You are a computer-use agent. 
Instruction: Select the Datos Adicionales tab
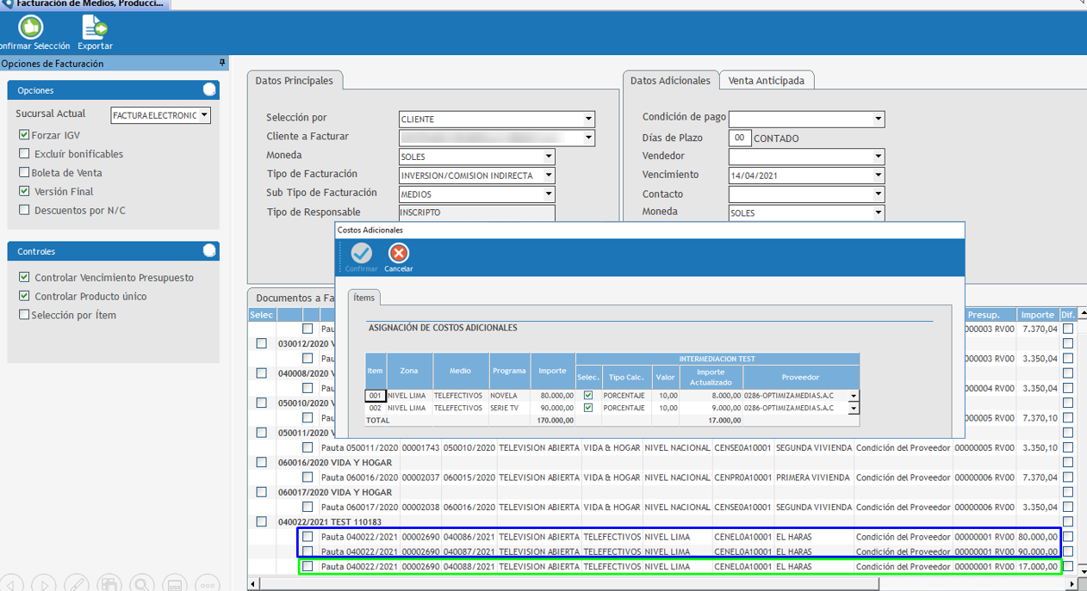[670, 81]
